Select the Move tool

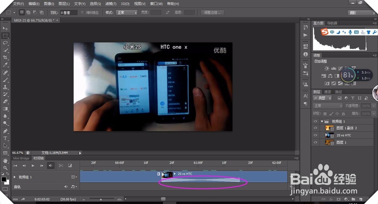(5, 28)
